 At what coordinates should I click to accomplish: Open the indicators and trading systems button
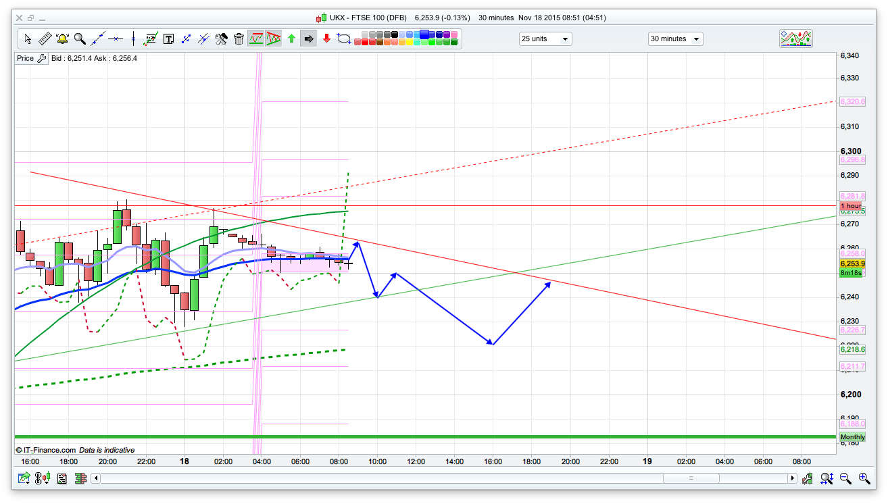click(795, 39)
